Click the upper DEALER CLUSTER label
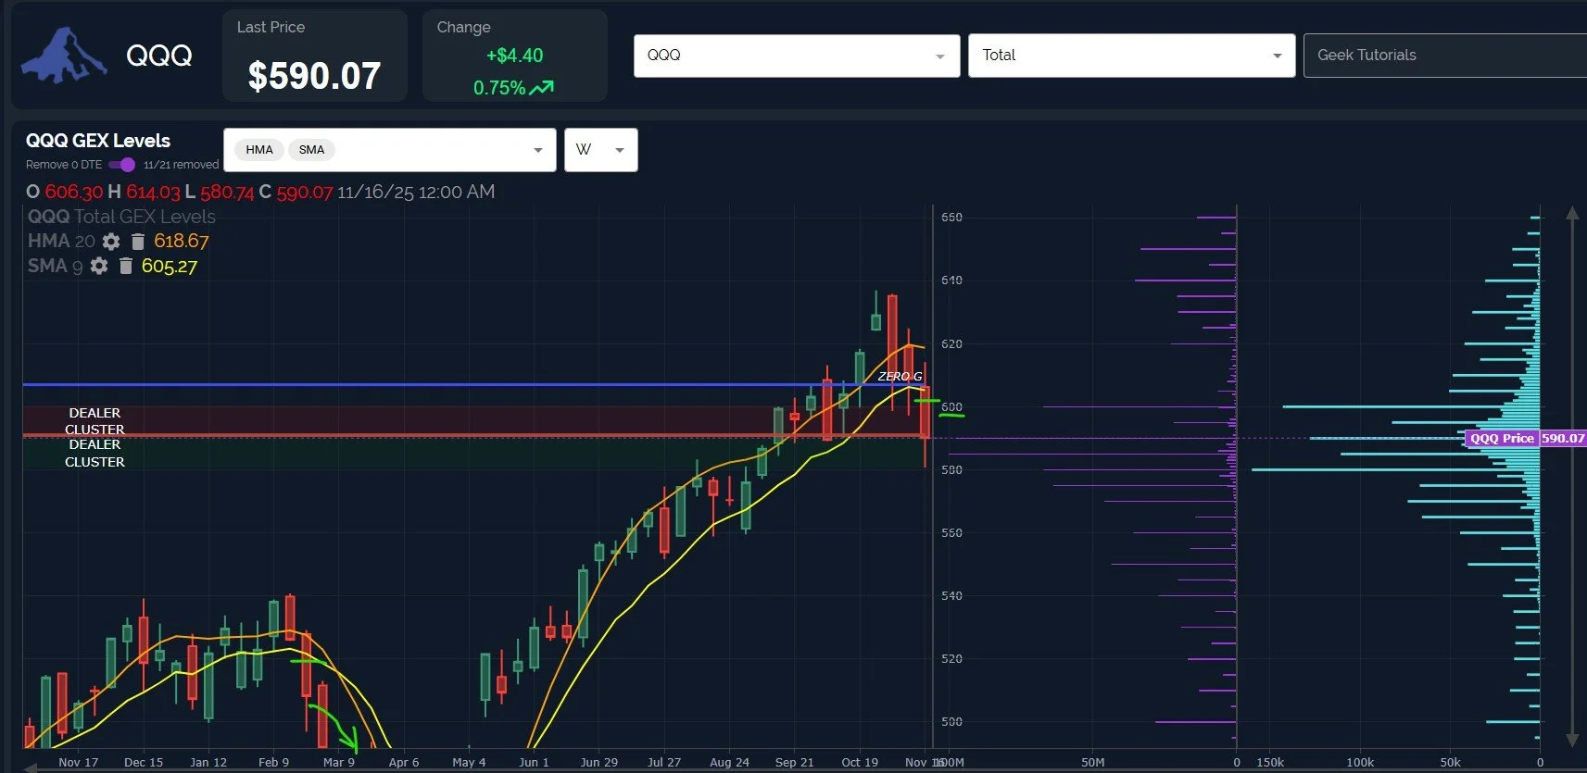This screenshot has width=1587, height=773. (x=94, y=421)
